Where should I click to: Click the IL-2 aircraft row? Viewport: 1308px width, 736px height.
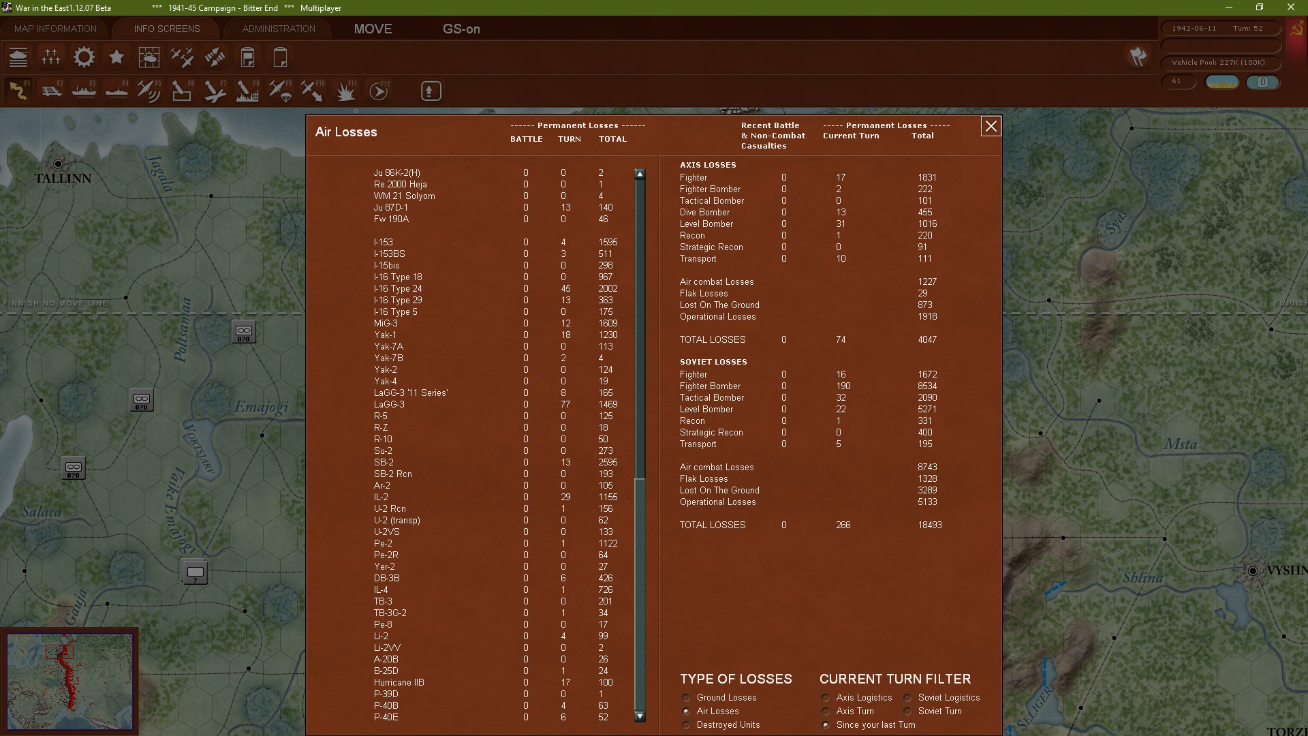pos(495,497)
